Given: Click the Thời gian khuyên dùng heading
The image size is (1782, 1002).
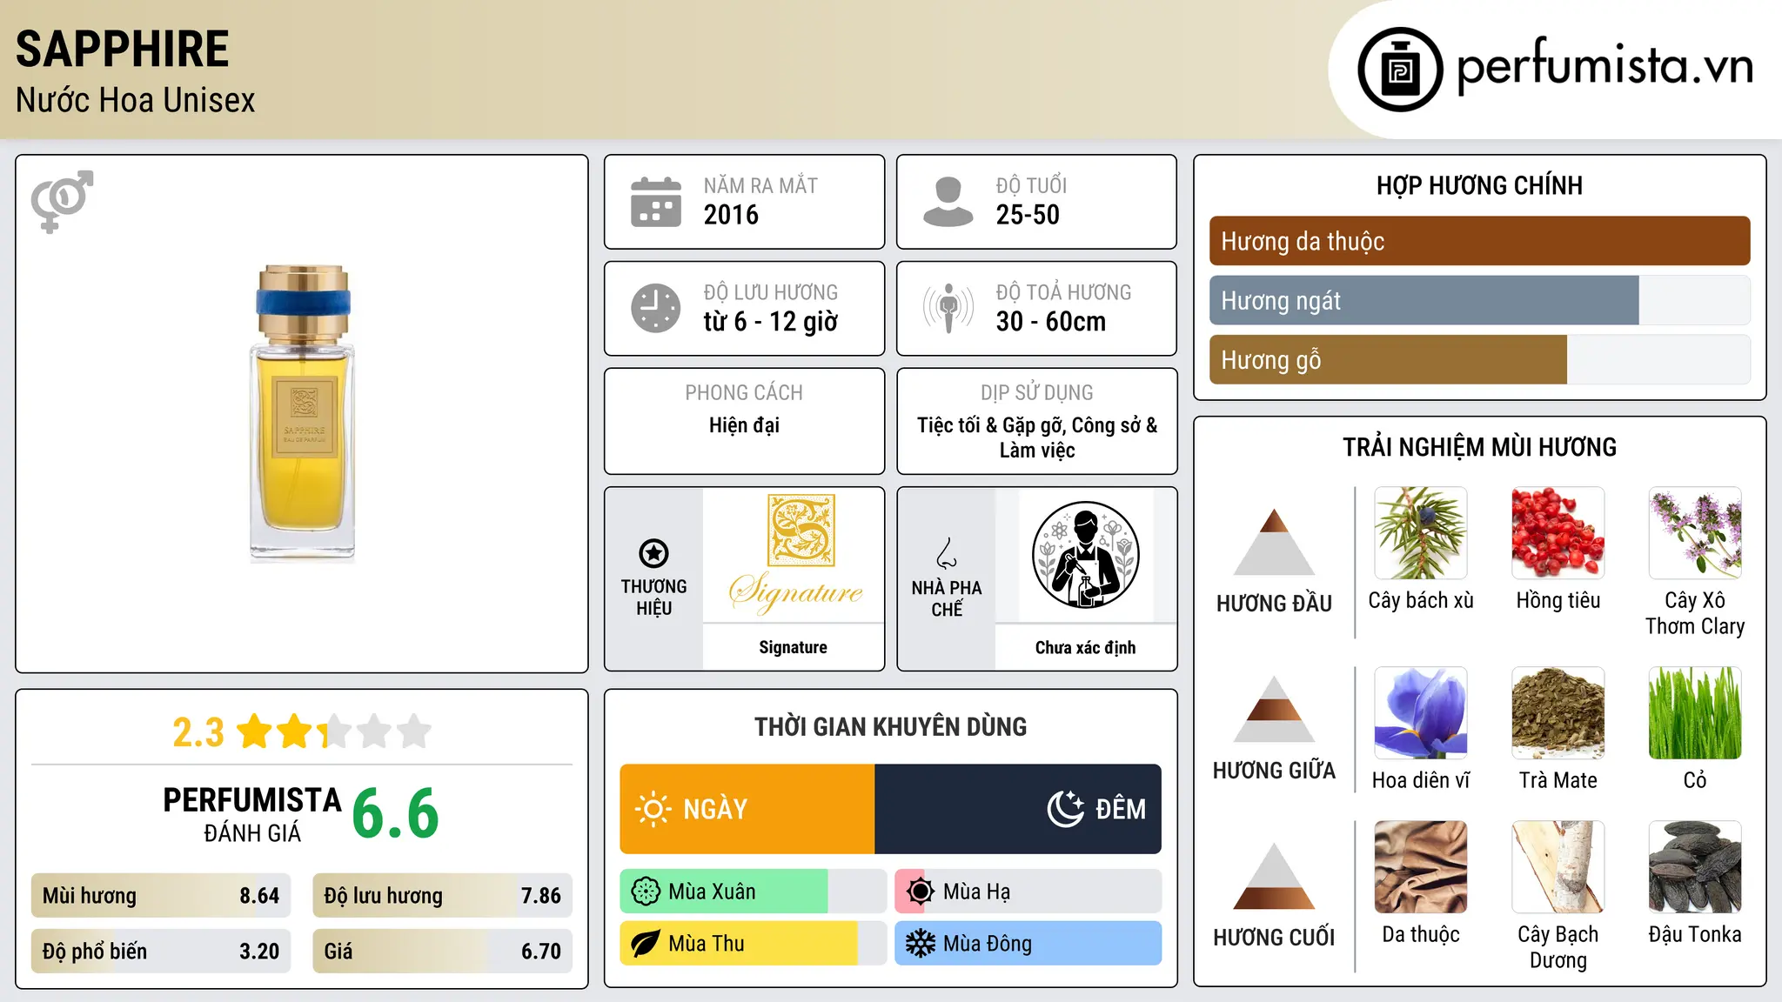Looking at the screenshot, I should (x=890, y=726).
